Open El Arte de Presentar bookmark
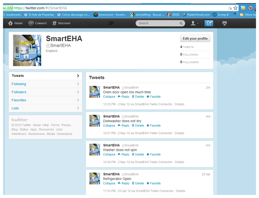The height and width of the screenshot is (198, 259). click(x=39, y=15)
